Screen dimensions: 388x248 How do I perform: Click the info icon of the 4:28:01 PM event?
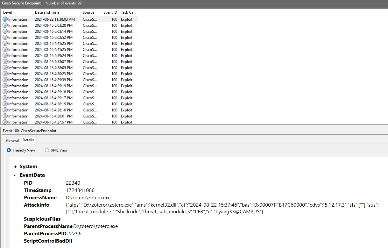click(x=5, y=116)
